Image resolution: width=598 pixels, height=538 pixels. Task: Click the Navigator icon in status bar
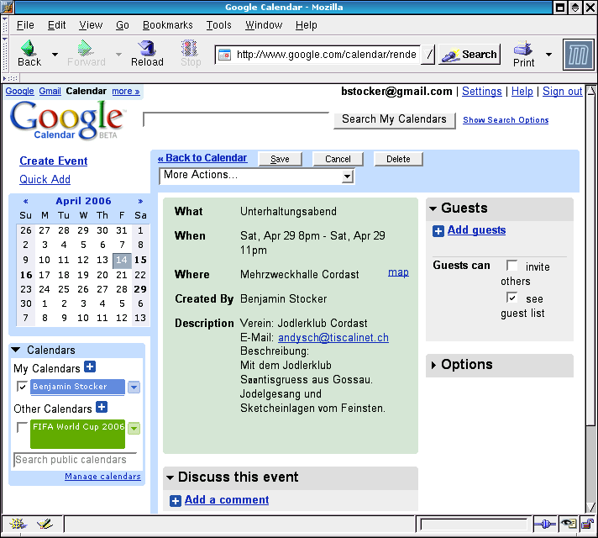[x=18, y=524]
